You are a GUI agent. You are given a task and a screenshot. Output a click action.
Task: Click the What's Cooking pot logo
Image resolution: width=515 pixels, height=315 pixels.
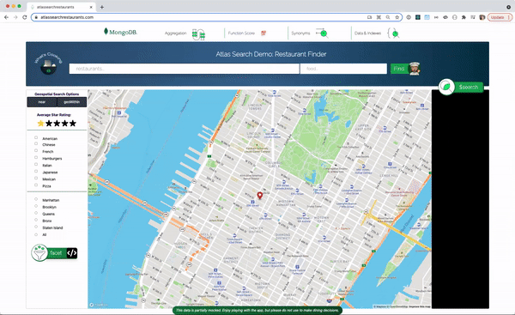[48, 64]
